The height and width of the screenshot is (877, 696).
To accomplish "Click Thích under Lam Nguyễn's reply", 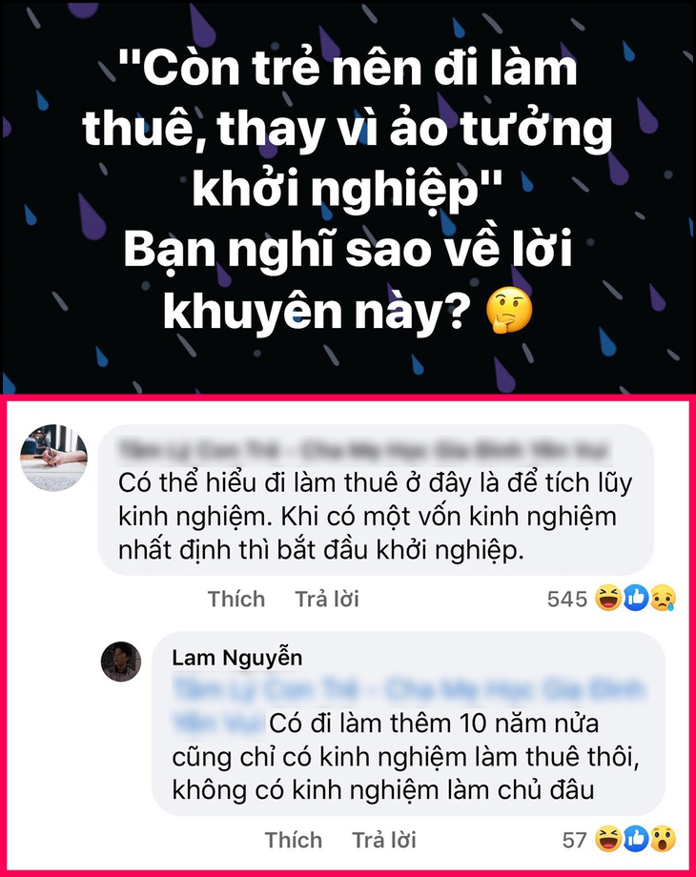I will (x=293, y=840).
